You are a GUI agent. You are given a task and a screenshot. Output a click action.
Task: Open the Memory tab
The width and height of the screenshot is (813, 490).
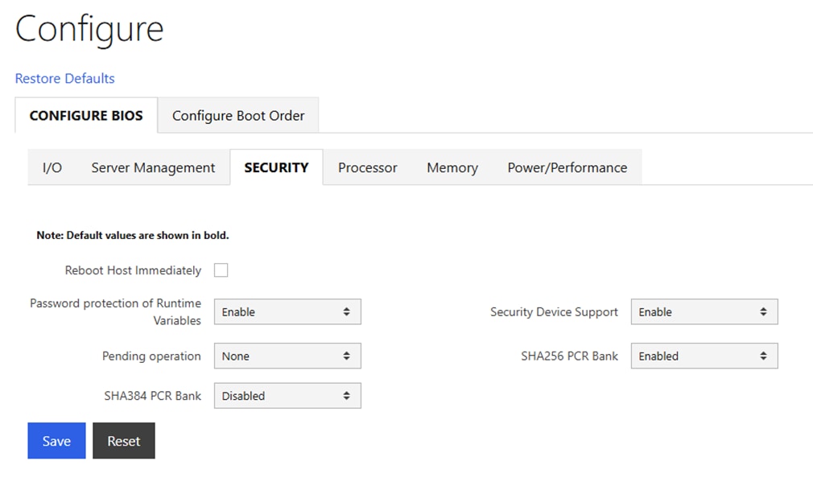click(452, 167)
